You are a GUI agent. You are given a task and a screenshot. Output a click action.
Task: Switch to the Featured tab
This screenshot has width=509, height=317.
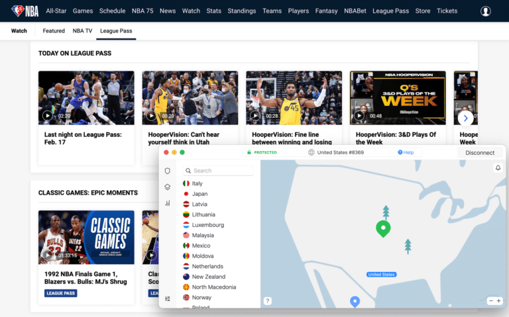click(x=54, y=31)
